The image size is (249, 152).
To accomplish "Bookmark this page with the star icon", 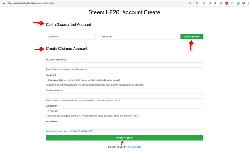I will pyautogui.click(x=196, y=3).
